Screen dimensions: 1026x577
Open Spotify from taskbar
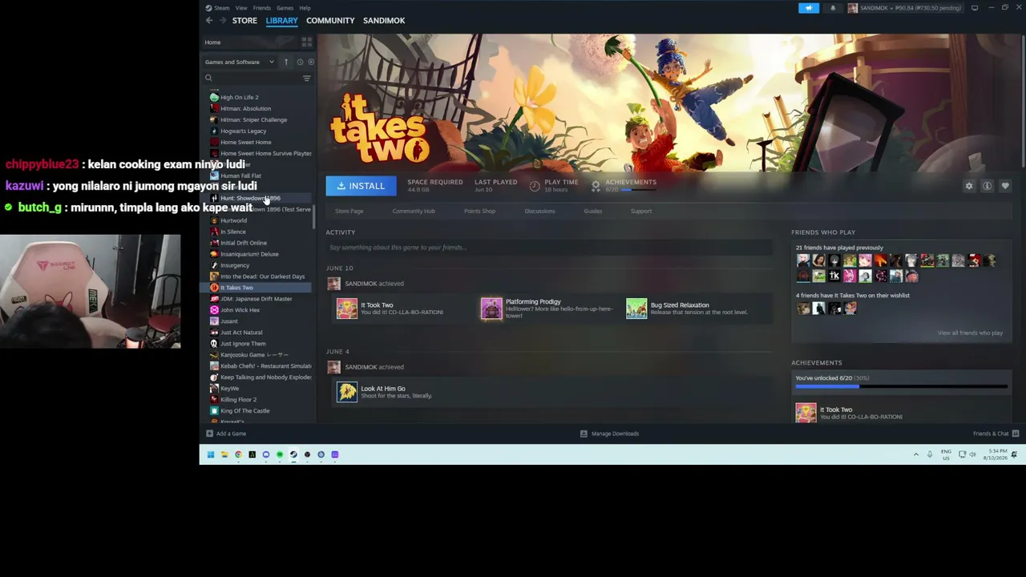tap(280, 454)
